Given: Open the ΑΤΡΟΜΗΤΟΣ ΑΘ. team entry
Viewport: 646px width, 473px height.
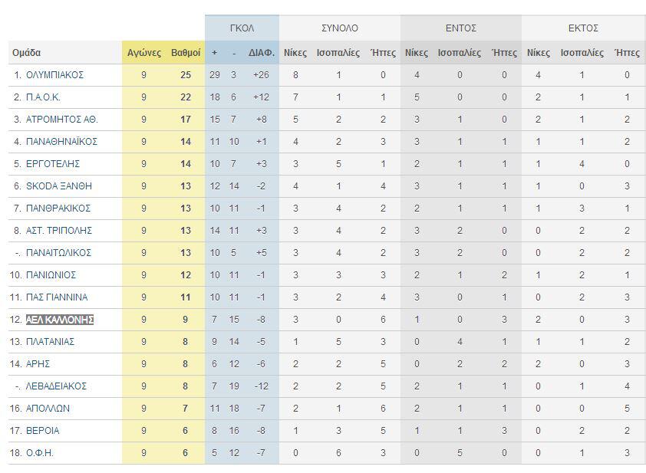Looking at the screenshot, I should point(62,120).
